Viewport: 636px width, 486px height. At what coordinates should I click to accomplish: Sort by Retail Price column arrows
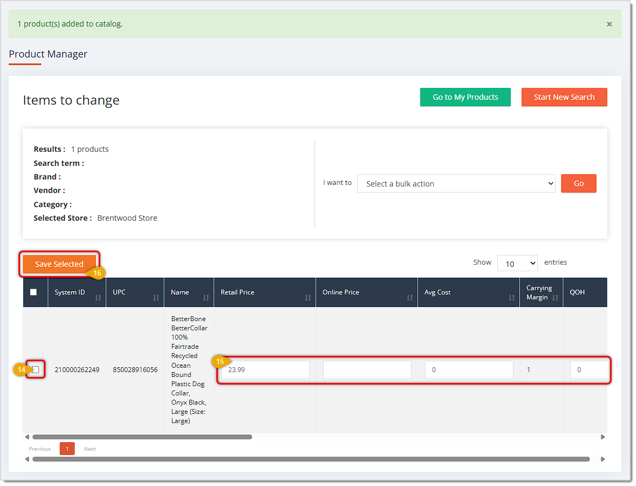click(x=308, y=298)
